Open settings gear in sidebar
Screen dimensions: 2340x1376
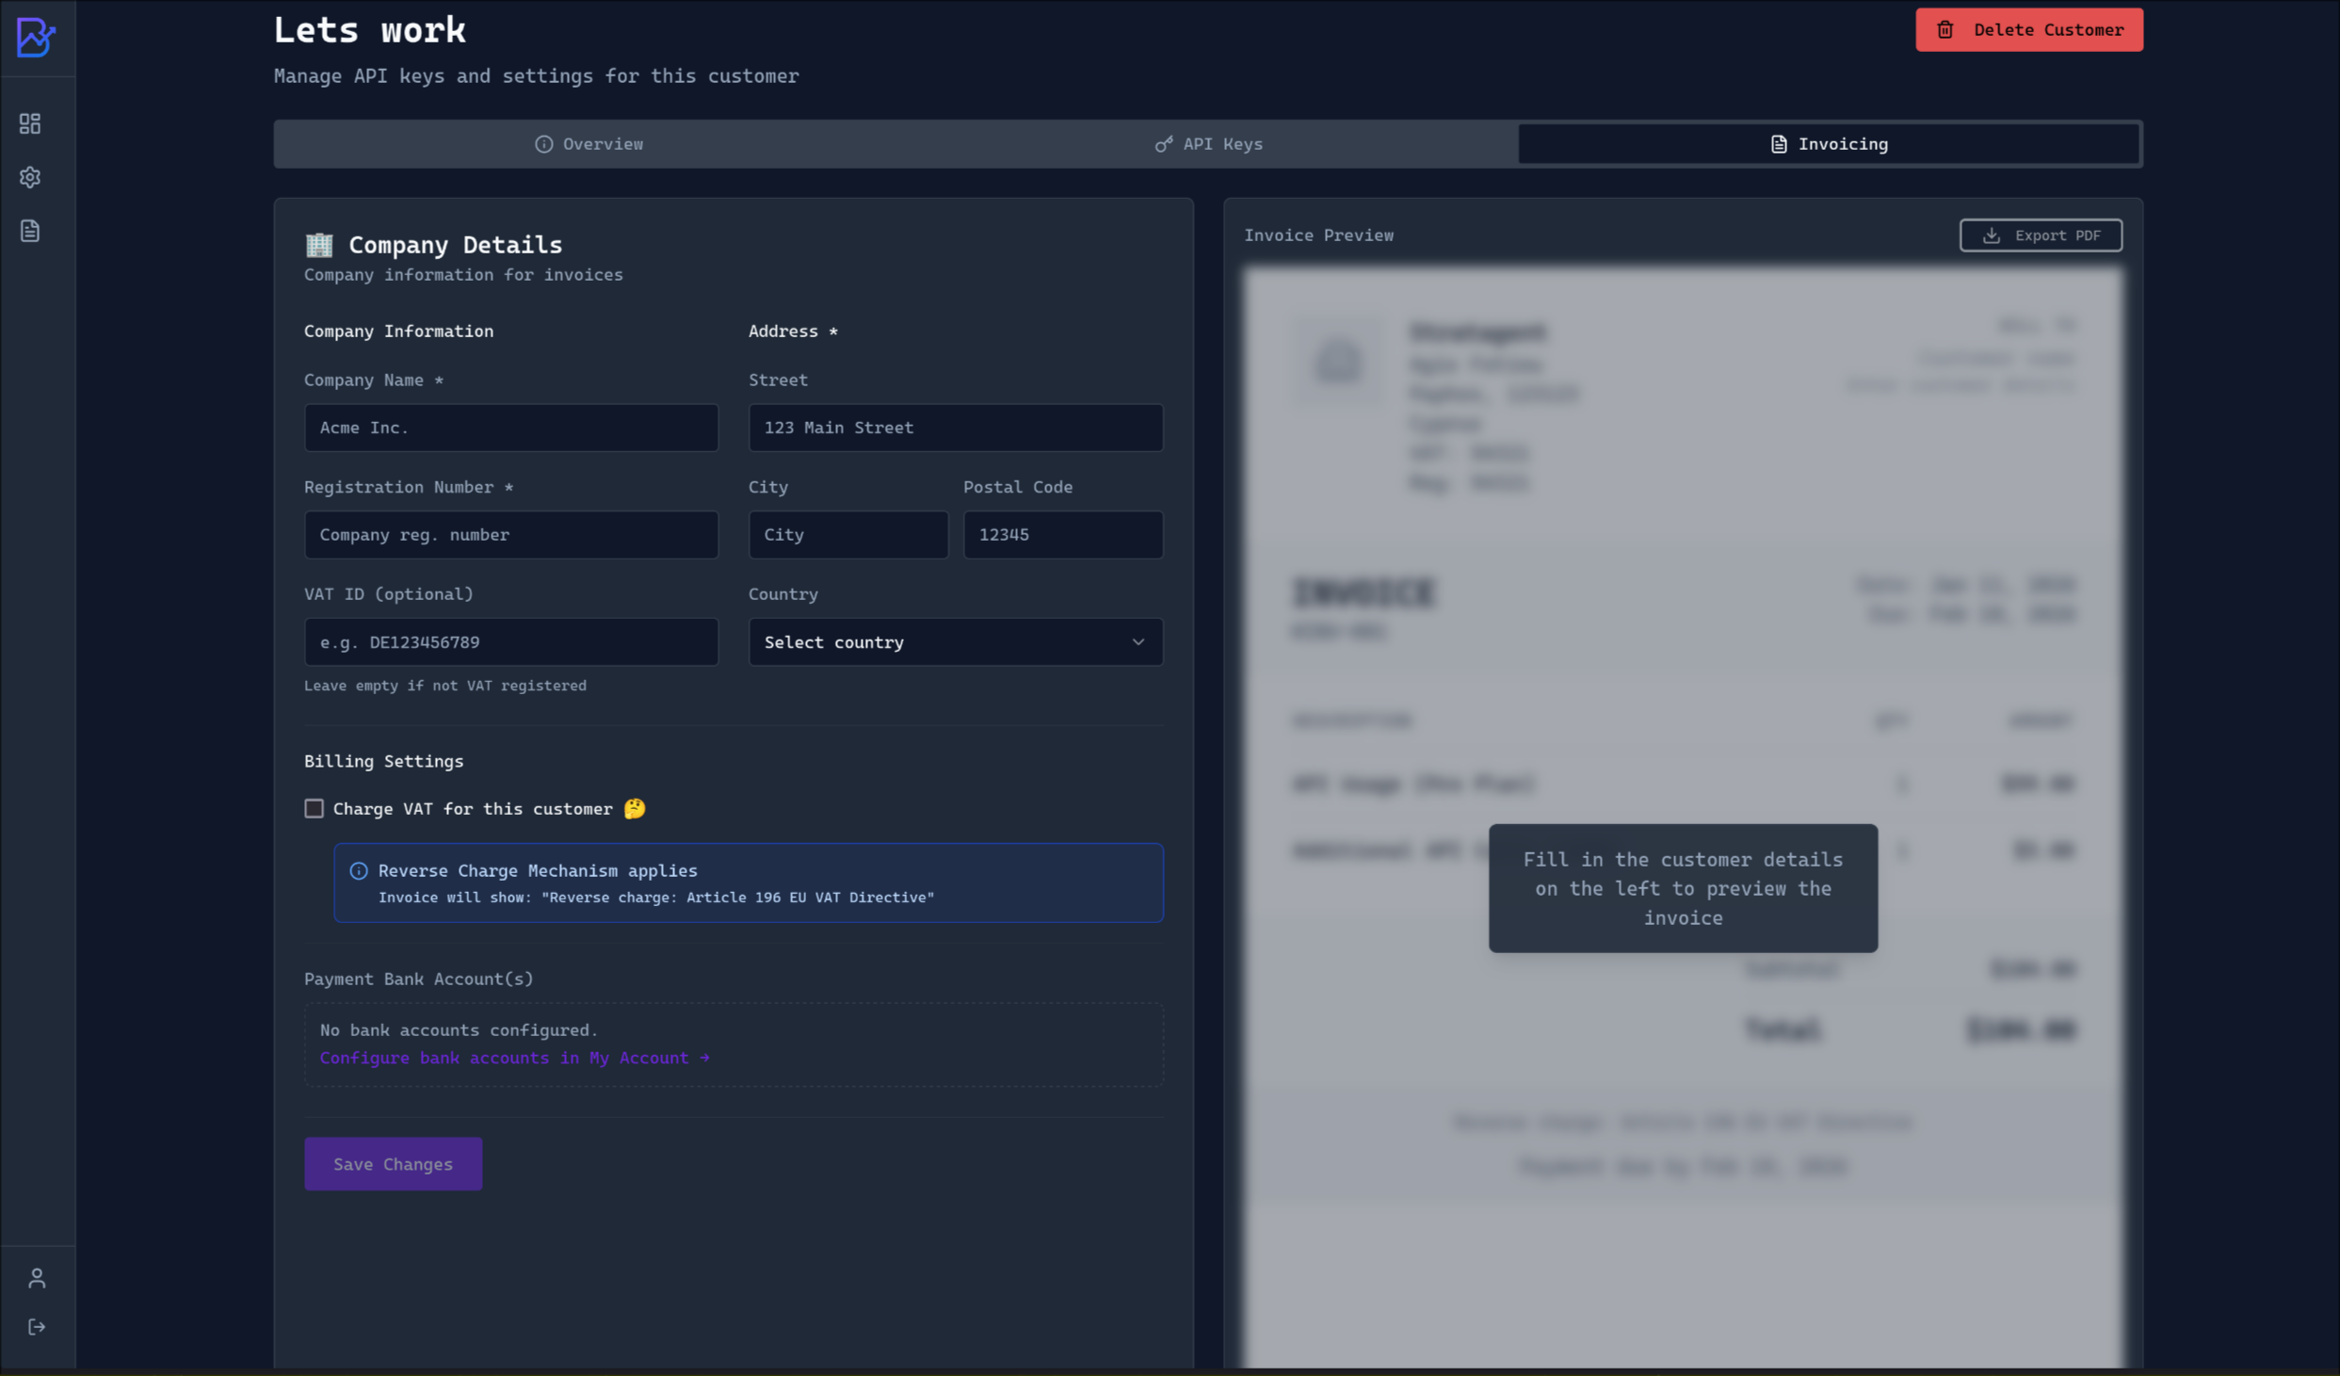30,177
